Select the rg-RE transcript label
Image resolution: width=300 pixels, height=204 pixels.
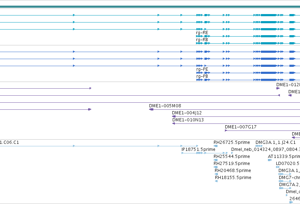[x=202, y=33]
